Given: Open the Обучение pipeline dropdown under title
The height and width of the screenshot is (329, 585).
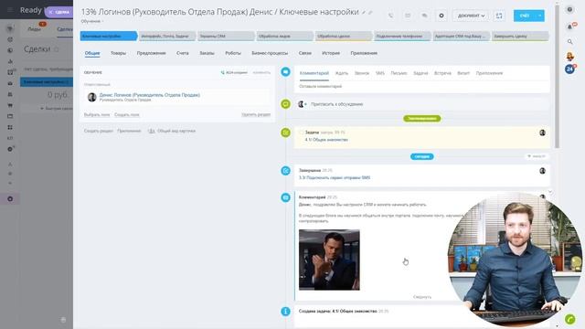Looking at the screenshot, I should 92,21.
